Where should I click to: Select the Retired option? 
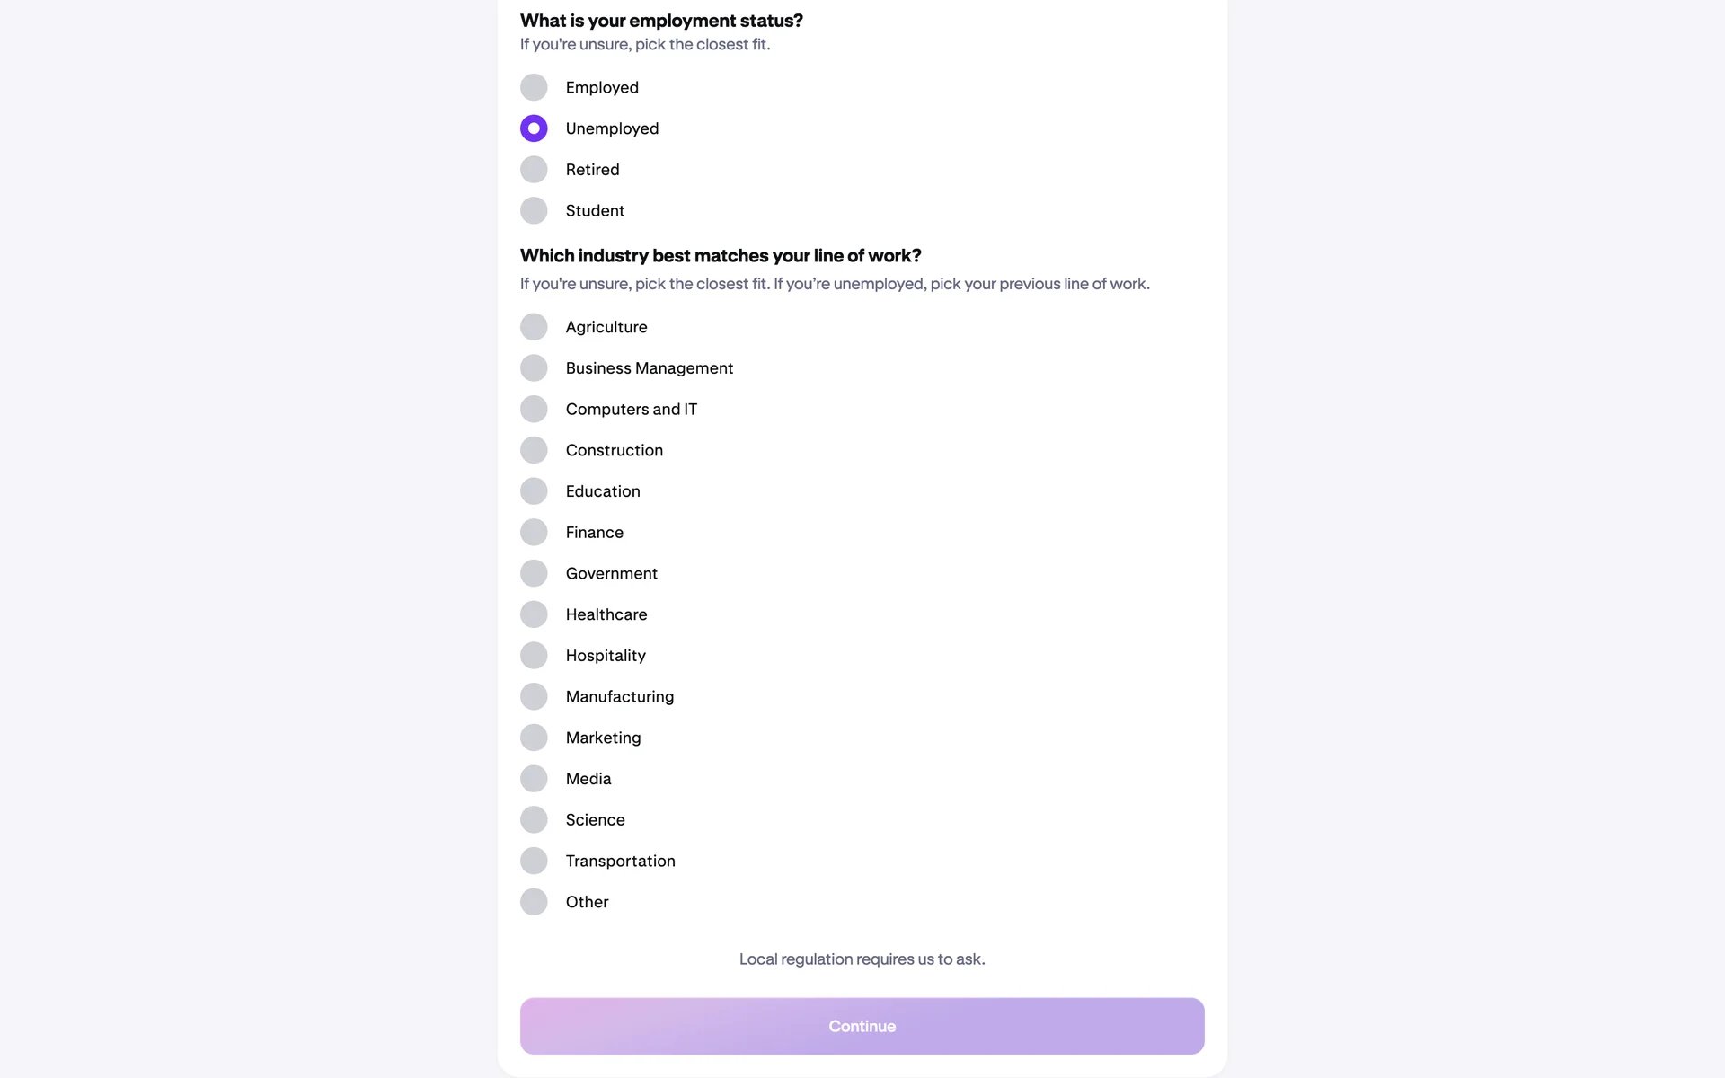[534, 170]
